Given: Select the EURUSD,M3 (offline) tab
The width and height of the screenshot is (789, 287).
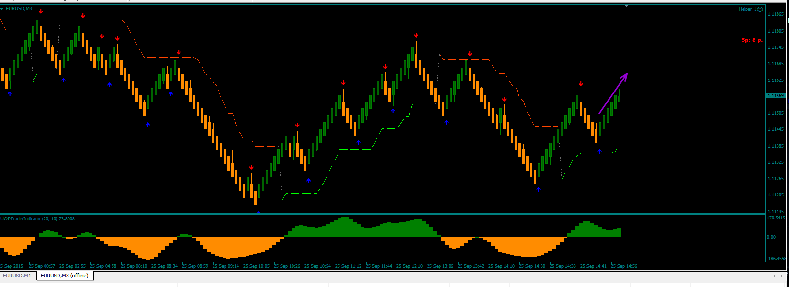Looking at the screenshot, I should pyautogui.click(x=64, y=276).
